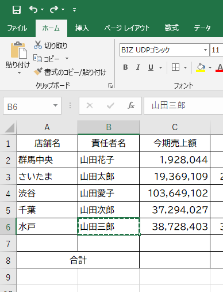Click the 店舗名 header cell

click(x=47, y=143)
